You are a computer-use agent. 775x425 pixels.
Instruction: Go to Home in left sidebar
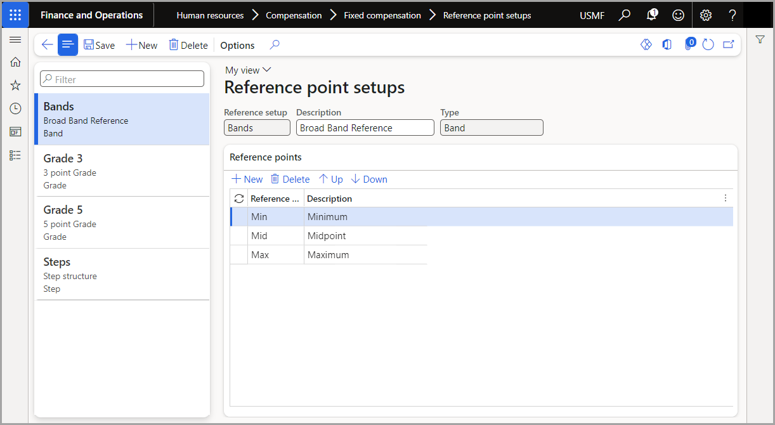[15, 62]
